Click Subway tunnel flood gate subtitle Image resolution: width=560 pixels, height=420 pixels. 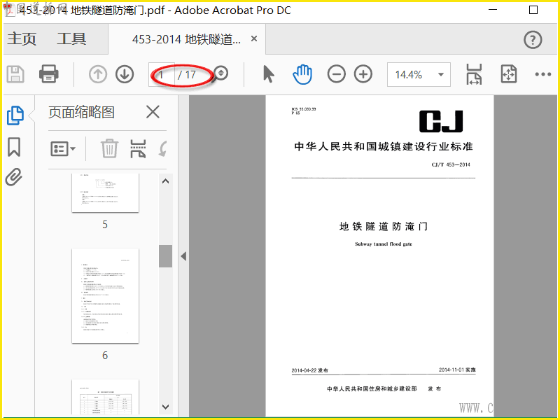click(384, 244)
